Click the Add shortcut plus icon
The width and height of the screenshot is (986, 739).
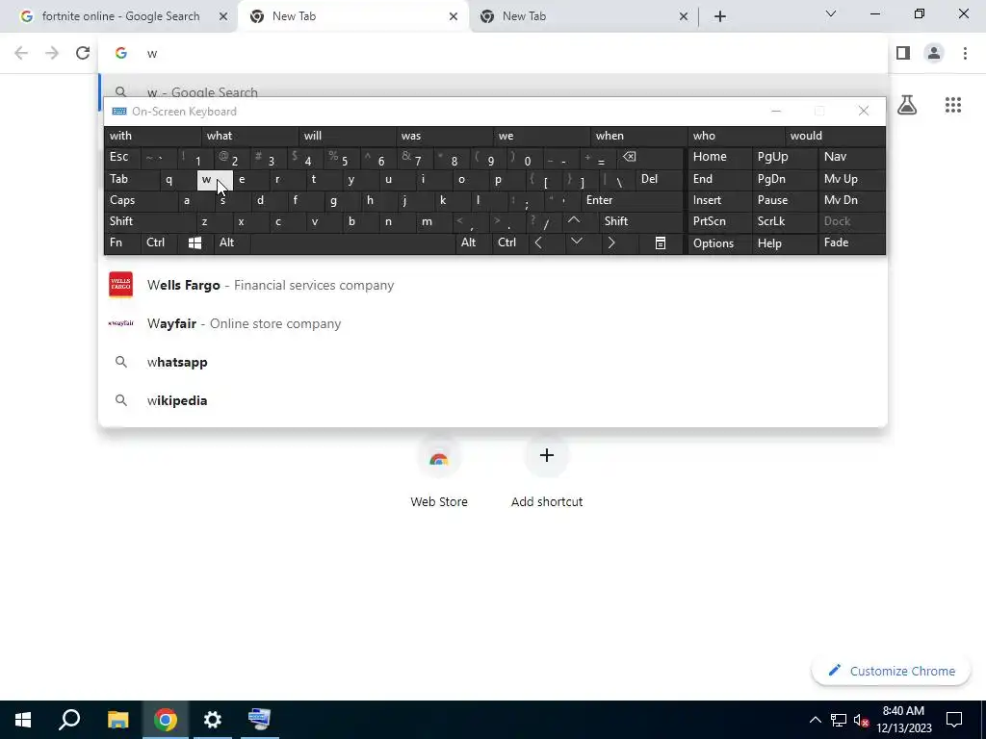547,455
